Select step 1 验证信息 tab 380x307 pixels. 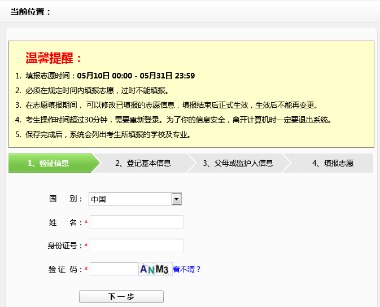49,164
